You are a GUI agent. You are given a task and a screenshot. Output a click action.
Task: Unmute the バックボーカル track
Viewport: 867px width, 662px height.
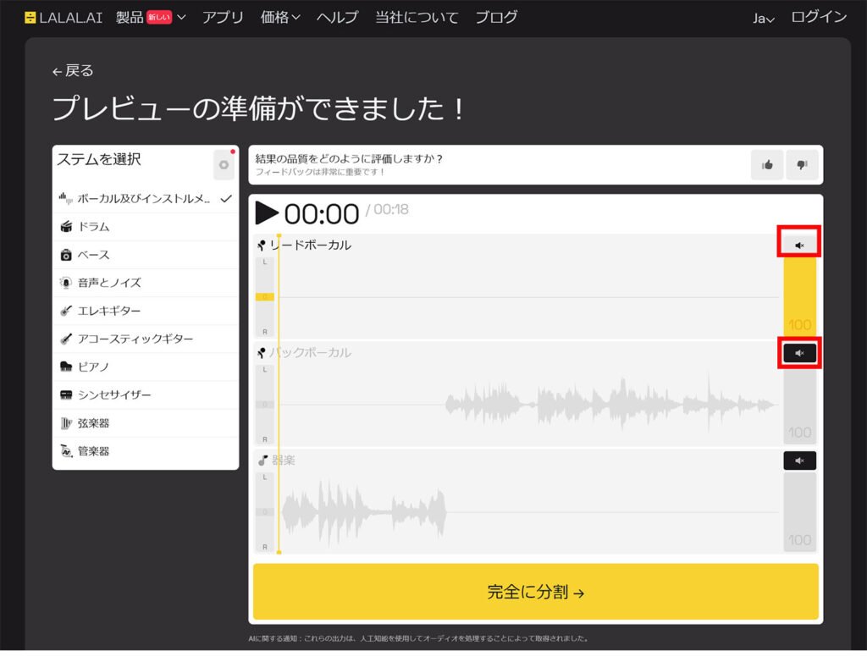pyautogui.click(x=799, y=351)
